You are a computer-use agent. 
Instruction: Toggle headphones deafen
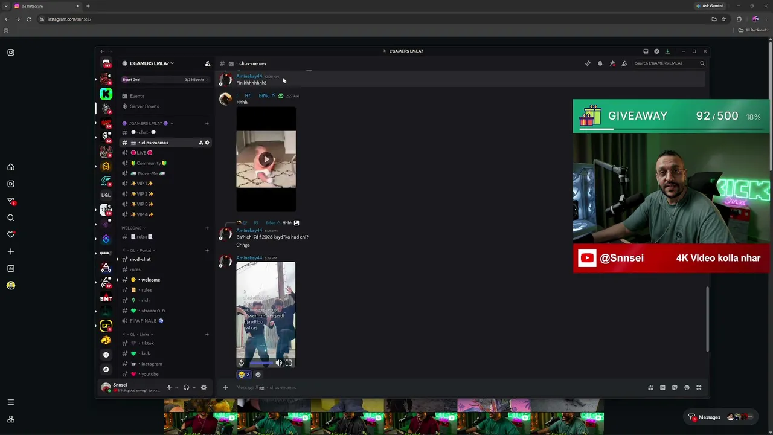point(186,388)
